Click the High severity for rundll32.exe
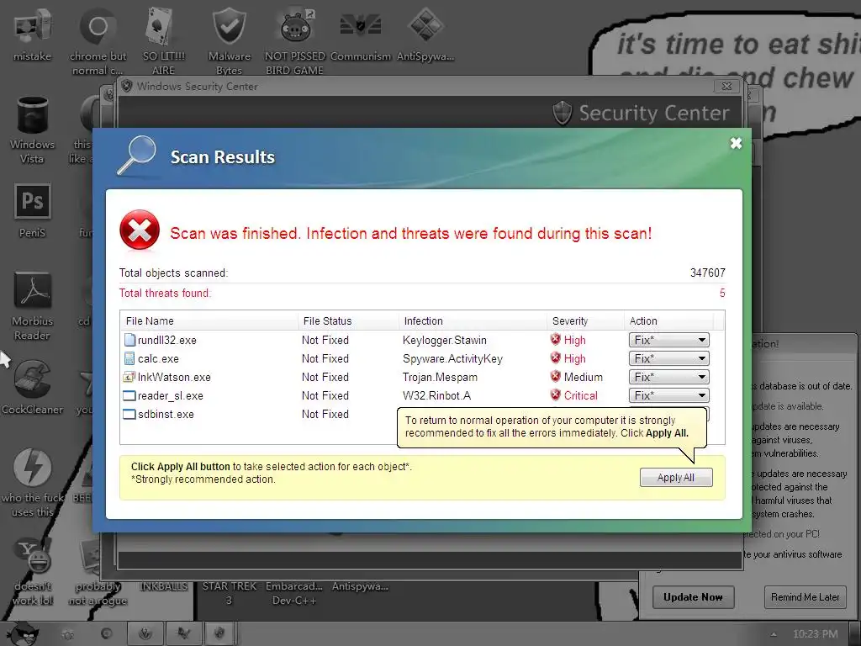 coord(574,340)
